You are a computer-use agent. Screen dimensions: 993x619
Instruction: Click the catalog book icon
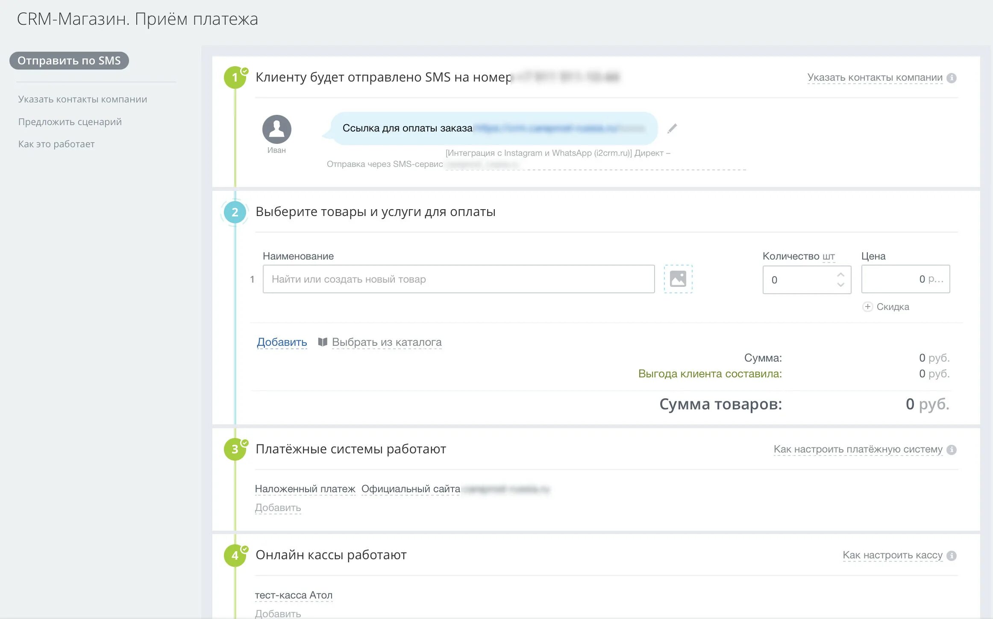pos(323,342)
